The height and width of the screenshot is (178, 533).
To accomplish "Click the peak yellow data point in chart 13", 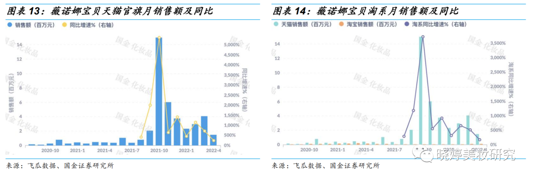I will (x=159, y=37).
